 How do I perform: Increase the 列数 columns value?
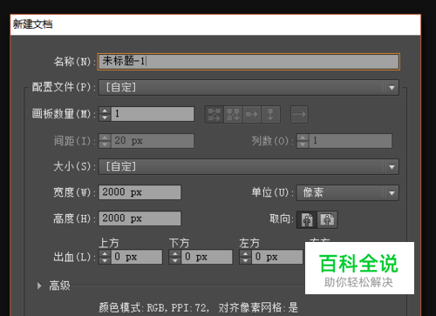click(x=303, y=138)
